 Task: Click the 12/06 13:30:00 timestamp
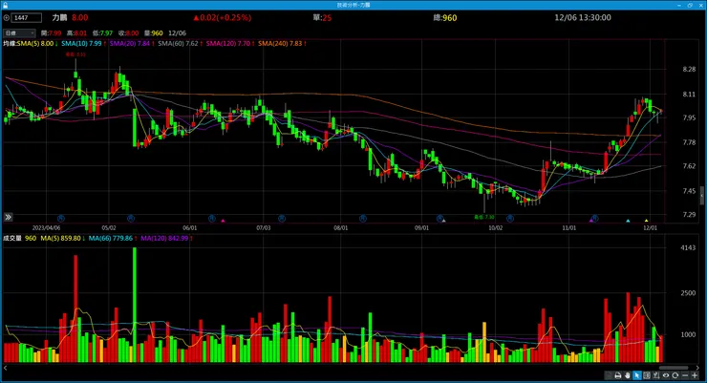point(583,17)
